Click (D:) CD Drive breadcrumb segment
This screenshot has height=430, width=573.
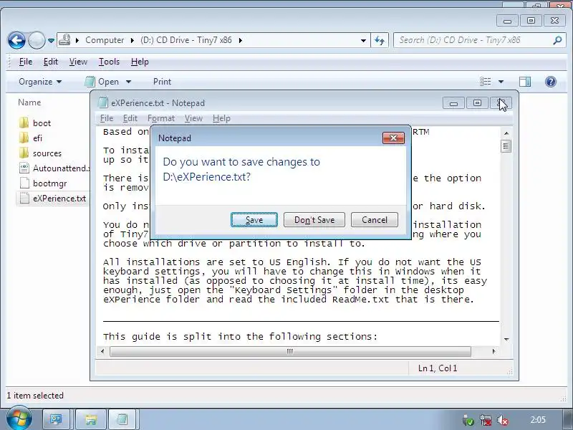186,40
